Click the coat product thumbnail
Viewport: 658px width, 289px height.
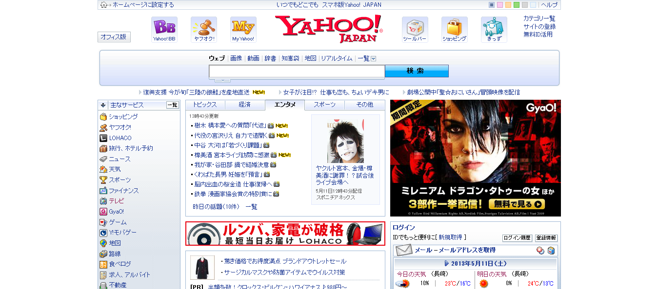point(202,268)
